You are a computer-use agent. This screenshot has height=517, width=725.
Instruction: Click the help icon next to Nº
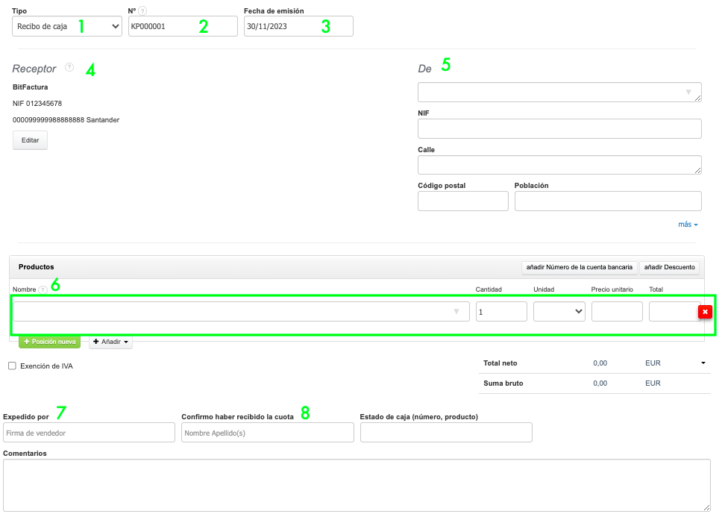[x=142, y=11]
